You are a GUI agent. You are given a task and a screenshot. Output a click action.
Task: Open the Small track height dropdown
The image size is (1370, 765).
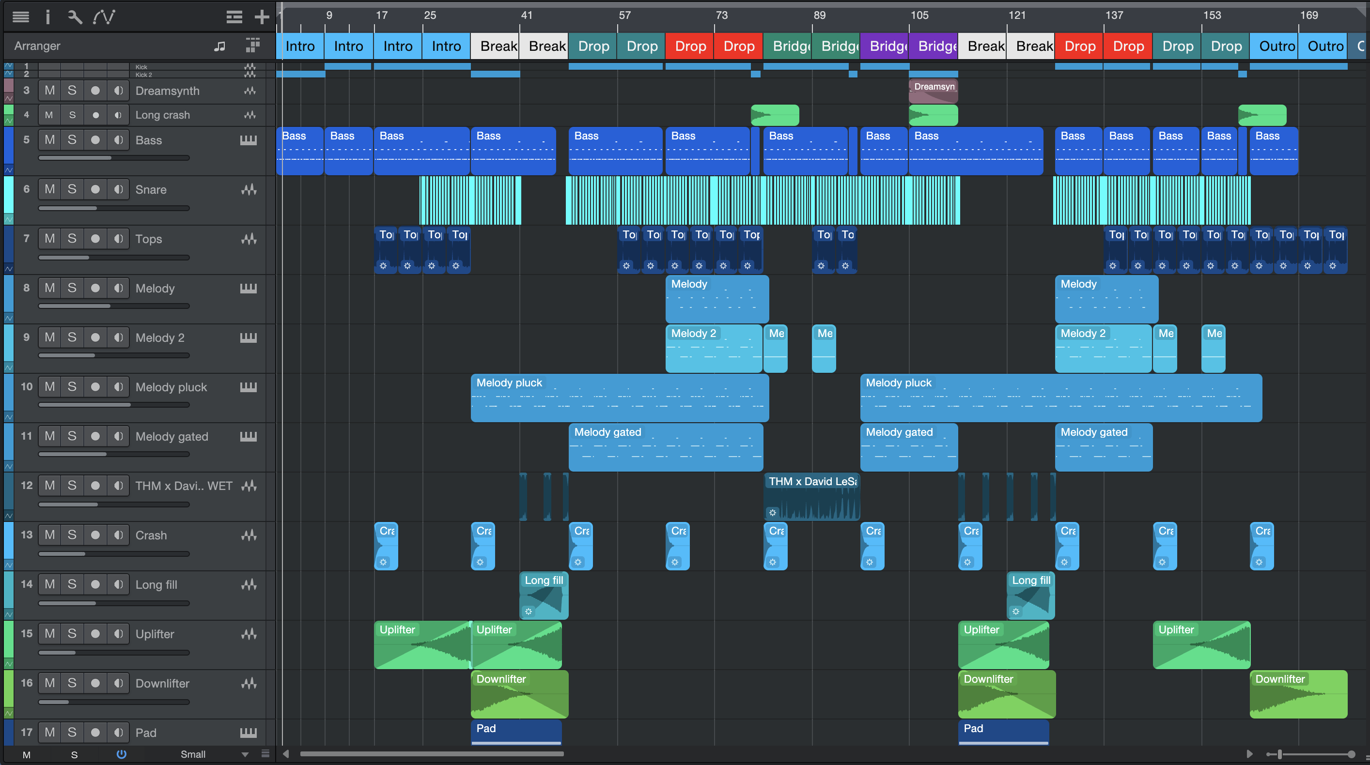(214, 754)
